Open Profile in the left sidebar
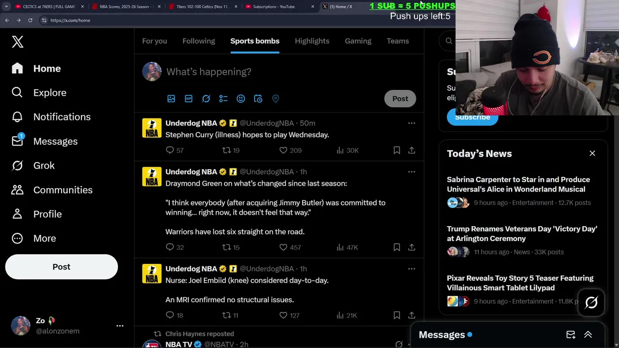This screenshot has width=619, height=348. click(36, 214)
